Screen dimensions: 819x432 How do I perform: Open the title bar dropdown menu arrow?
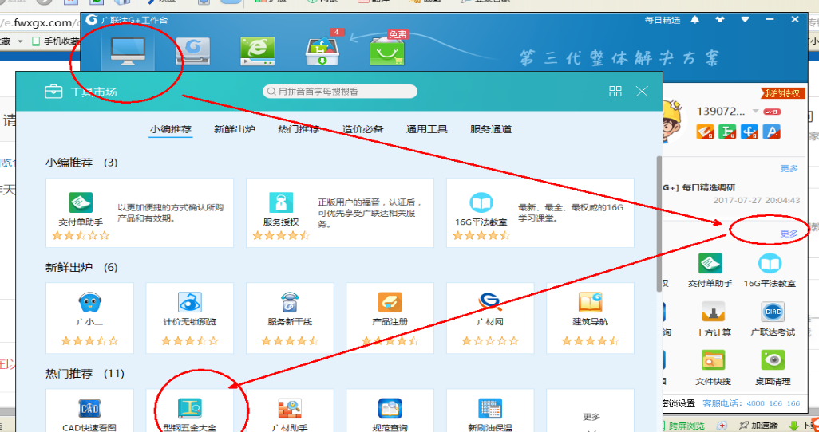[x=746, y=20]
